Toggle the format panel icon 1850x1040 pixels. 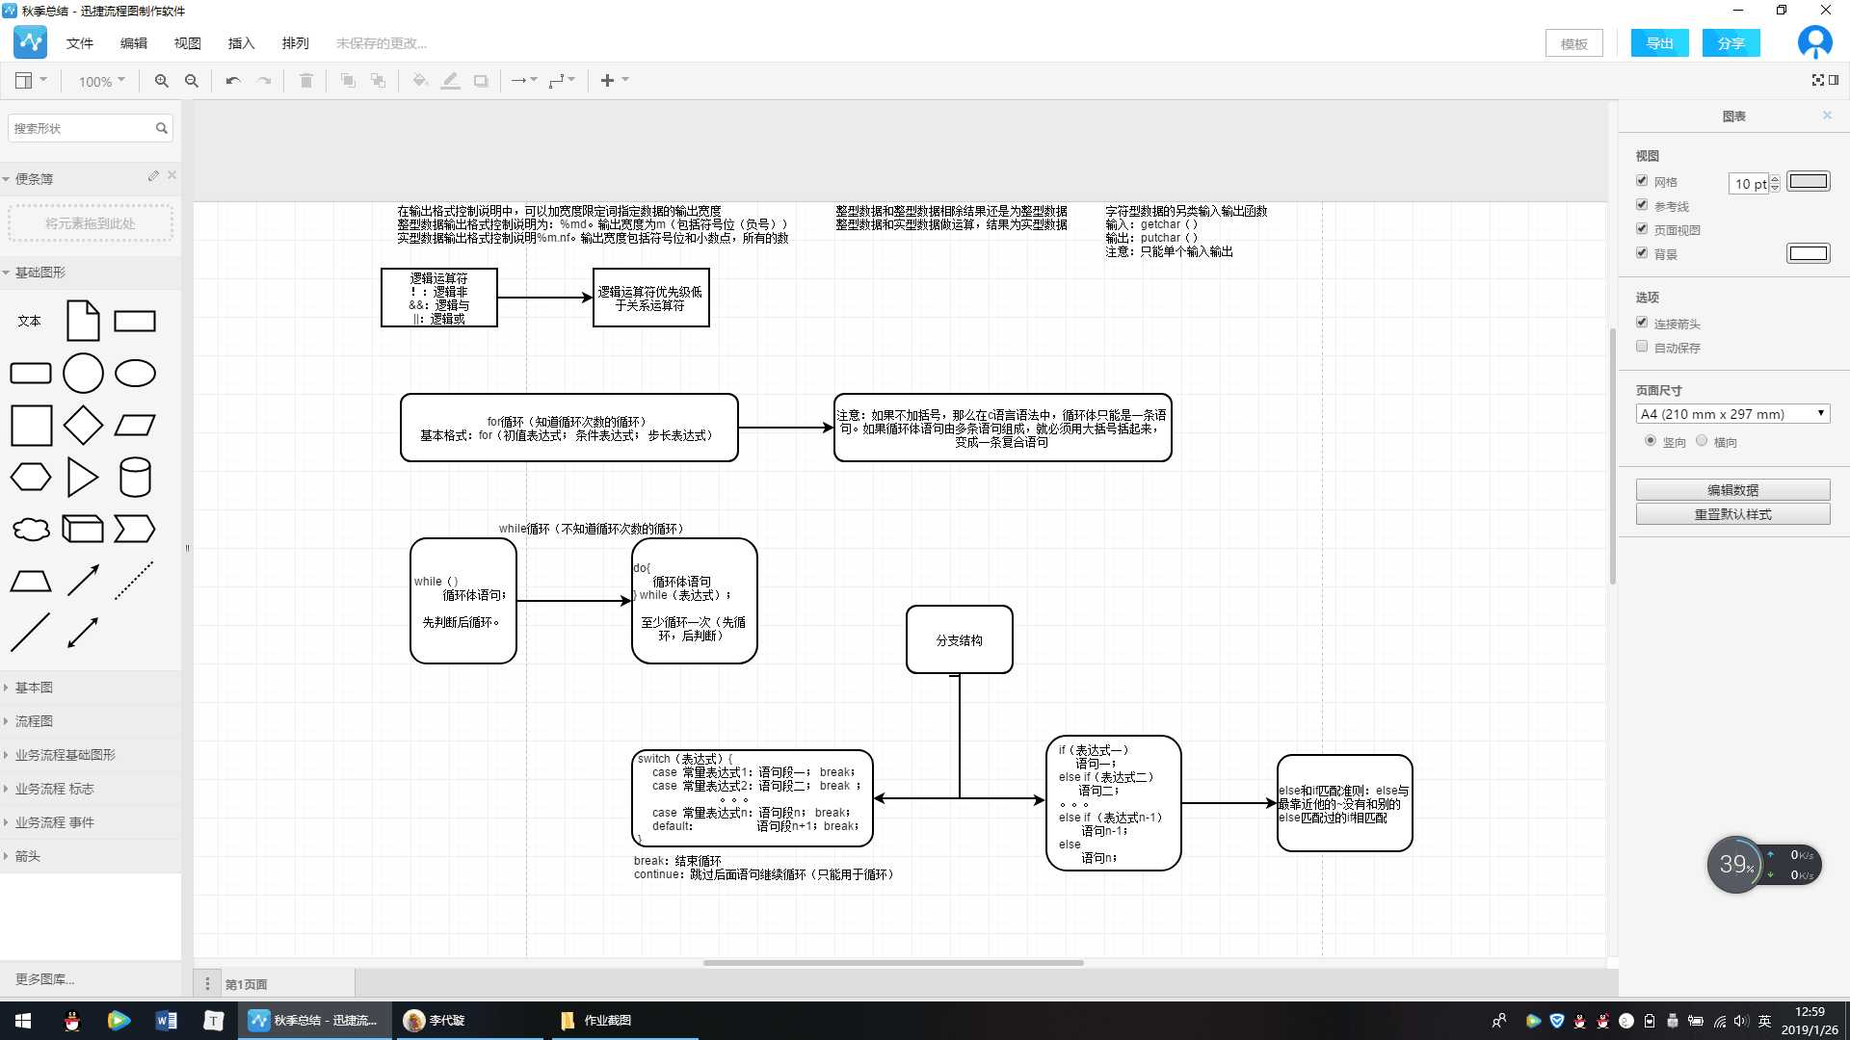pyautogui.click(x=1834, y=80)
